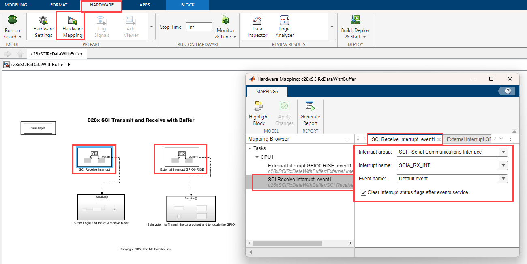Click the Hardware Settings gear icon
Image resolution: width=527 pixels, height=264 pixels.
point(43,20)
